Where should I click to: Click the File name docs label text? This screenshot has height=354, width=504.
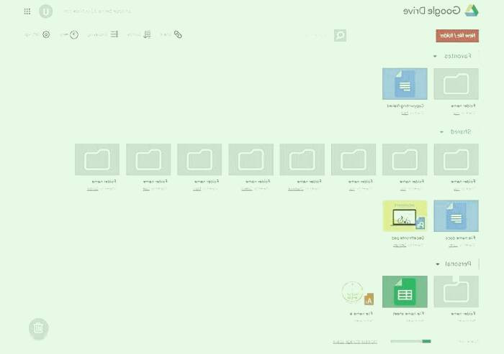click(460, 238)
